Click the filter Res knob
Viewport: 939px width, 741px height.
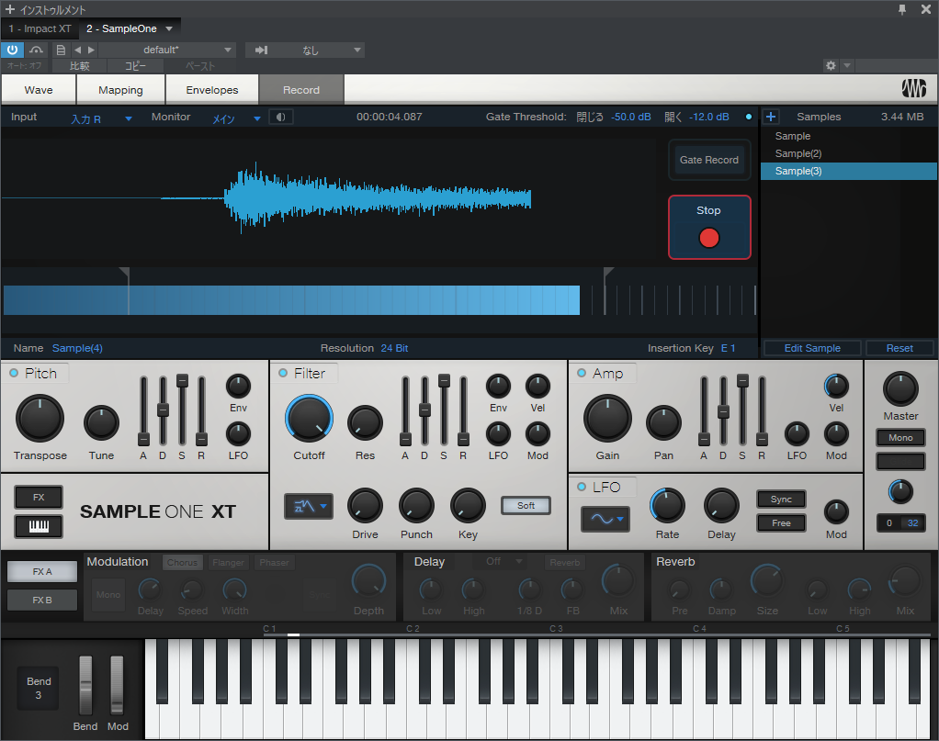pyautogui.click(x=365, y=422)
